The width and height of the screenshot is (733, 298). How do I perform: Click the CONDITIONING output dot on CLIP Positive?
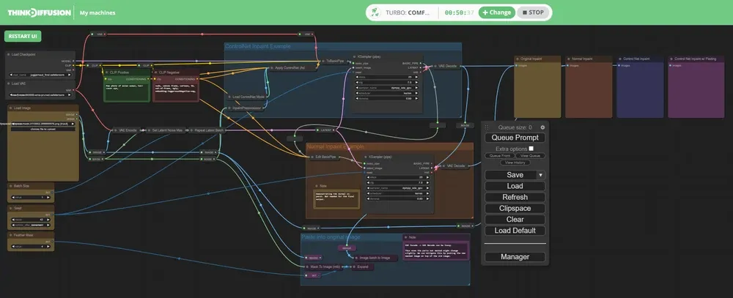tap(148, 79)
